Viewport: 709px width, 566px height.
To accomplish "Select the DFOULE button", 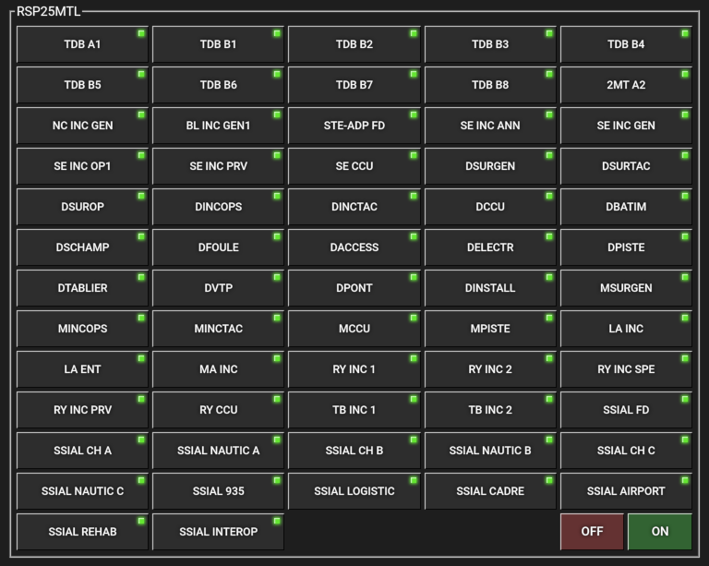I will pyautogui.click(x=219, y=247).
